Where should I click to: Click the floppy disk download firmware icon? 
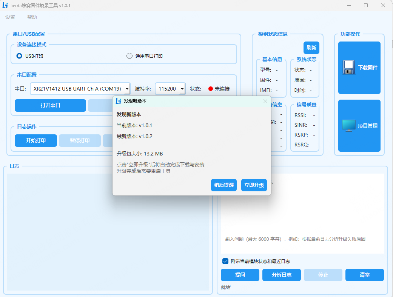[x=348, y=68]
